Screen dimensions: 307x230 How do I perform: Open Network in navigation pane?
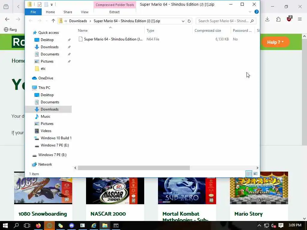[45, 164]
